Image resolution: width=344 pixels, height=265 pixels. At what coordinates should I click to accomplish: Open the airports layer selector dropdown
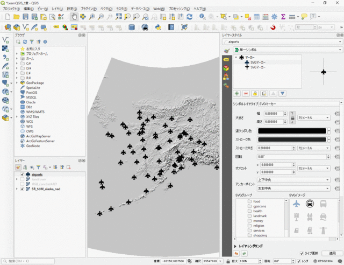click(x=282, y=41)
